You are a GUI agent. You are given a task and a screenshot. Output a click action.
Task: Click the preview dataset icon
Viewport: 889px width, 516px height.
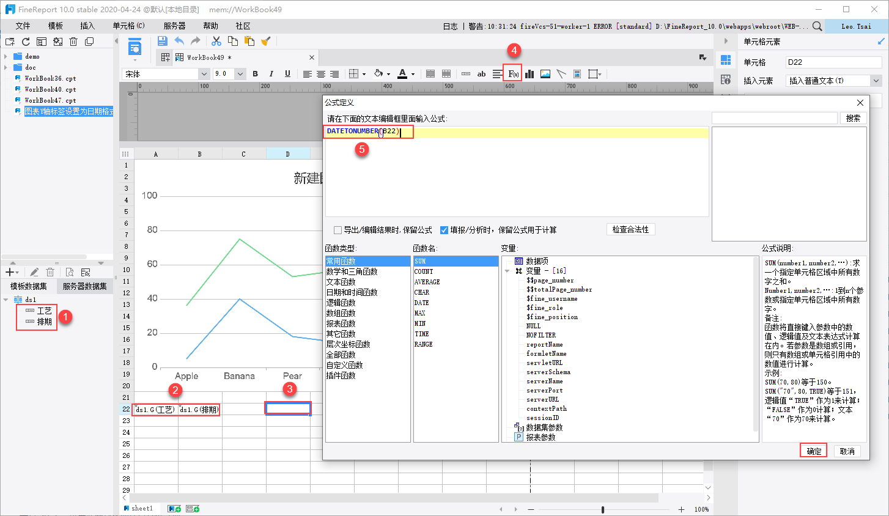(x=70, y=272)
